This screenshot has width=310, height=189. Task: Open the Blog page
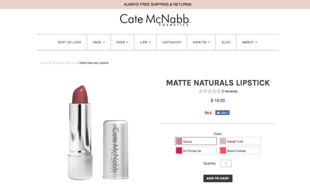(226, 42)
